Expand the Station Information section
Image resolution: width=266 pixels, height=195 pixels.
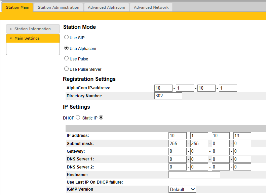[33, 29]
